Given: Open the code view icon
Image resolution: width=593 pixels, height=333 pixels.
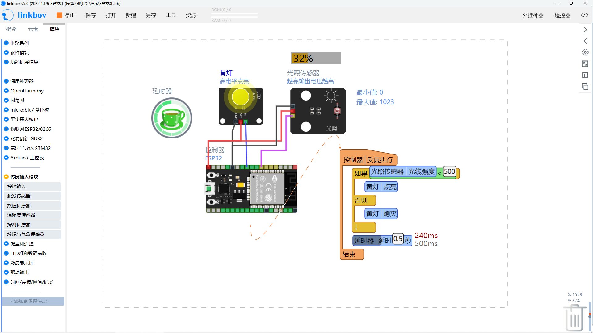Looking at the screenshot, I should [x=584, y=15].
